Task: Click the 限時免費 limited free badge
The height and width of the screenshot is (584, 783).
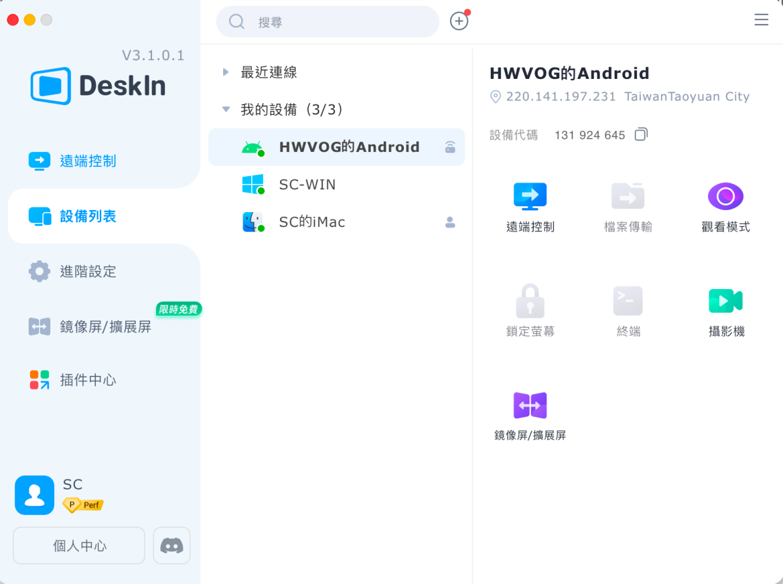Action: (x=179, y=309)
